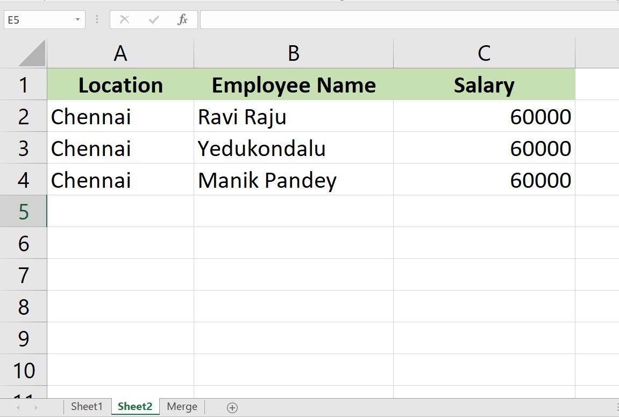Click the Cancel X icon in formula bar
The image size is (619, 417).
[124, 19]
